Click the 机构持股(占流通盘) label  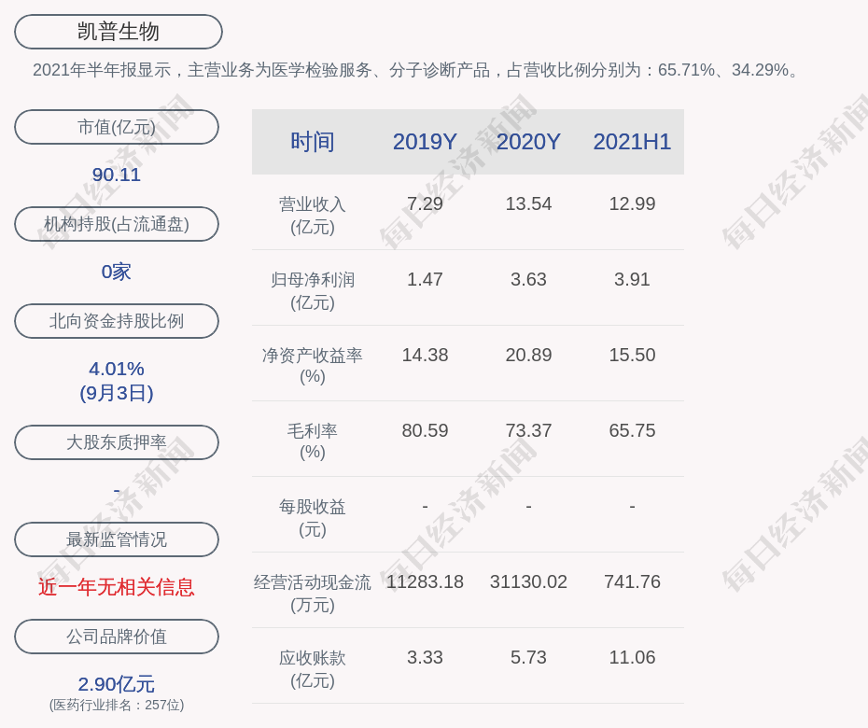[117, 224]
